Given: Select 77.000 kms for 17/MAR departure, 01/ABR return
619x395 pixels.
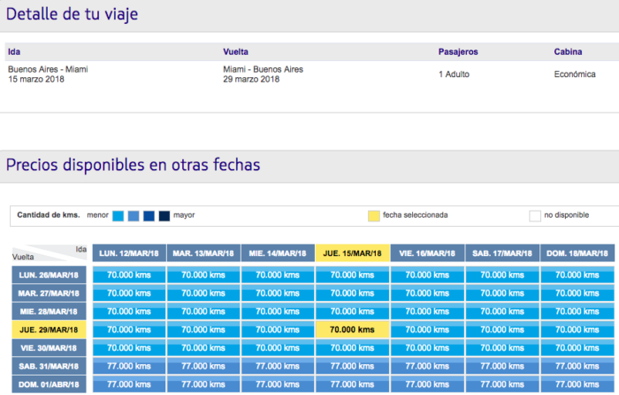Looking at the screenshot, I should [x=501, y=384].
